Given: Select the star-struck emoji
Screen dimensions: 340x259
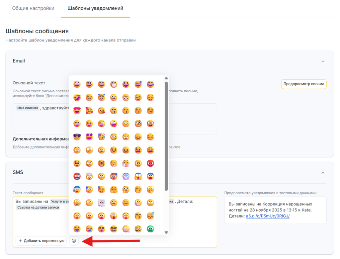Looking at the screenshot, I should (89, 137).
